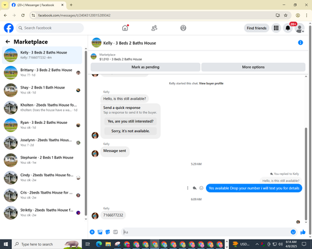Open the View buyer profile link
The width and height of the screenshot is (312, 249).
click(x=211, y=83)
